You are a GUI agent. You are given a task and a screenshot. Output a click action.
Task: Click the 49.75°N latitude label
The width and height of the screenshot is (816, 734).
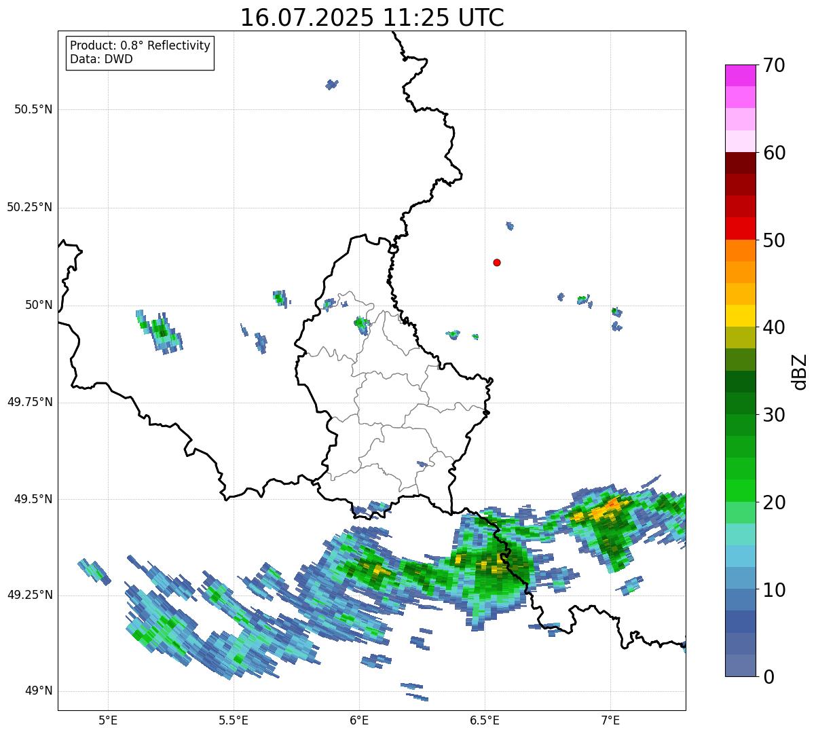[x=30, y=402]
